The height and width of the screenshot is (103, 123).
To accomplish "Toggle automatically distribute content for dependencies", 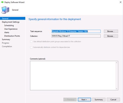I will pyautogui.click(x=31, y=47).
